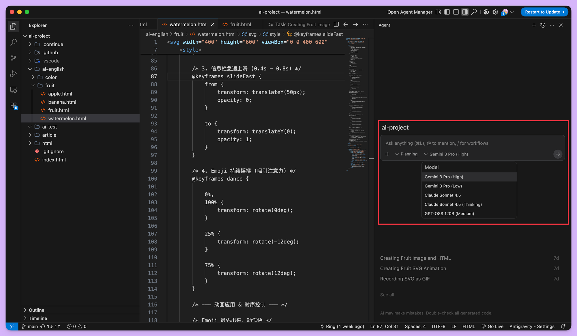Switch to the fruit.html tab

click(x=240, y=24)
